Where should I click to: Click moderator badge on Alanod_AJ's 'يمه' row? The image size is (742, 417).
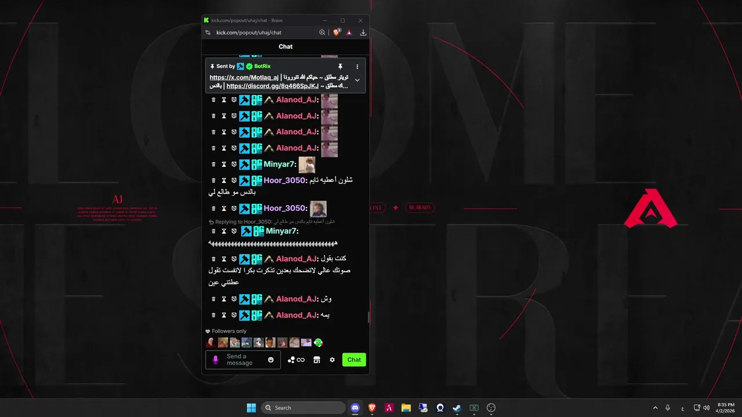click(244, 316)
